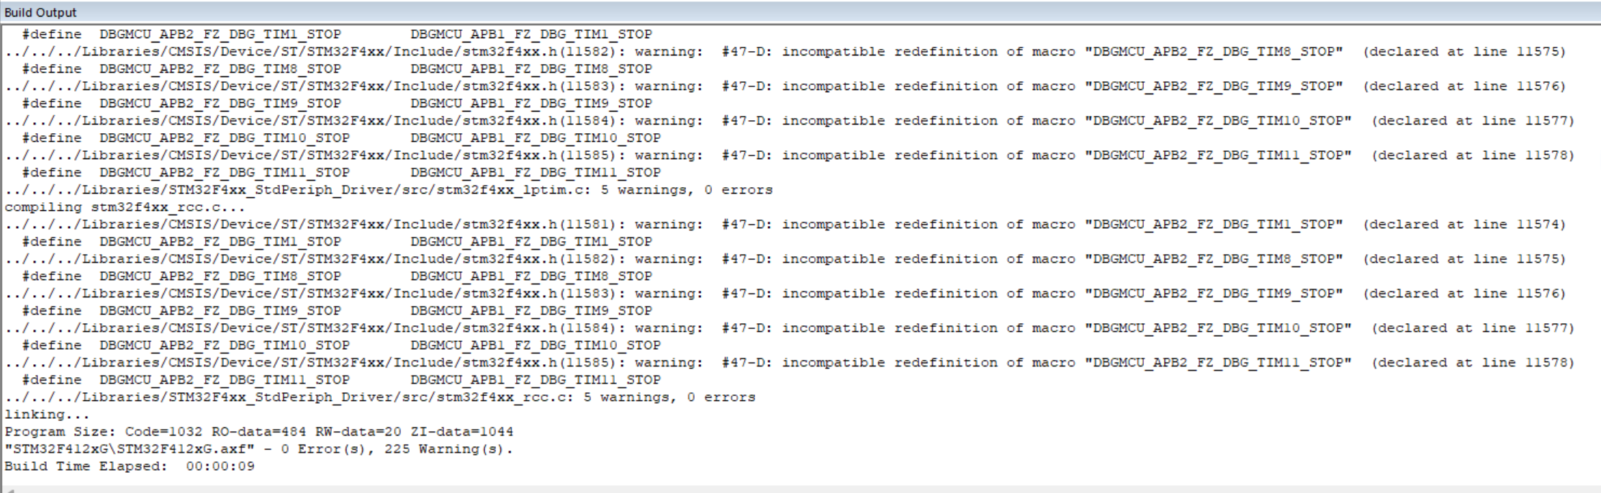
Task: Select the "compiling stm32f4xx_rcc.c..." line
Action: tap(125, 207)
